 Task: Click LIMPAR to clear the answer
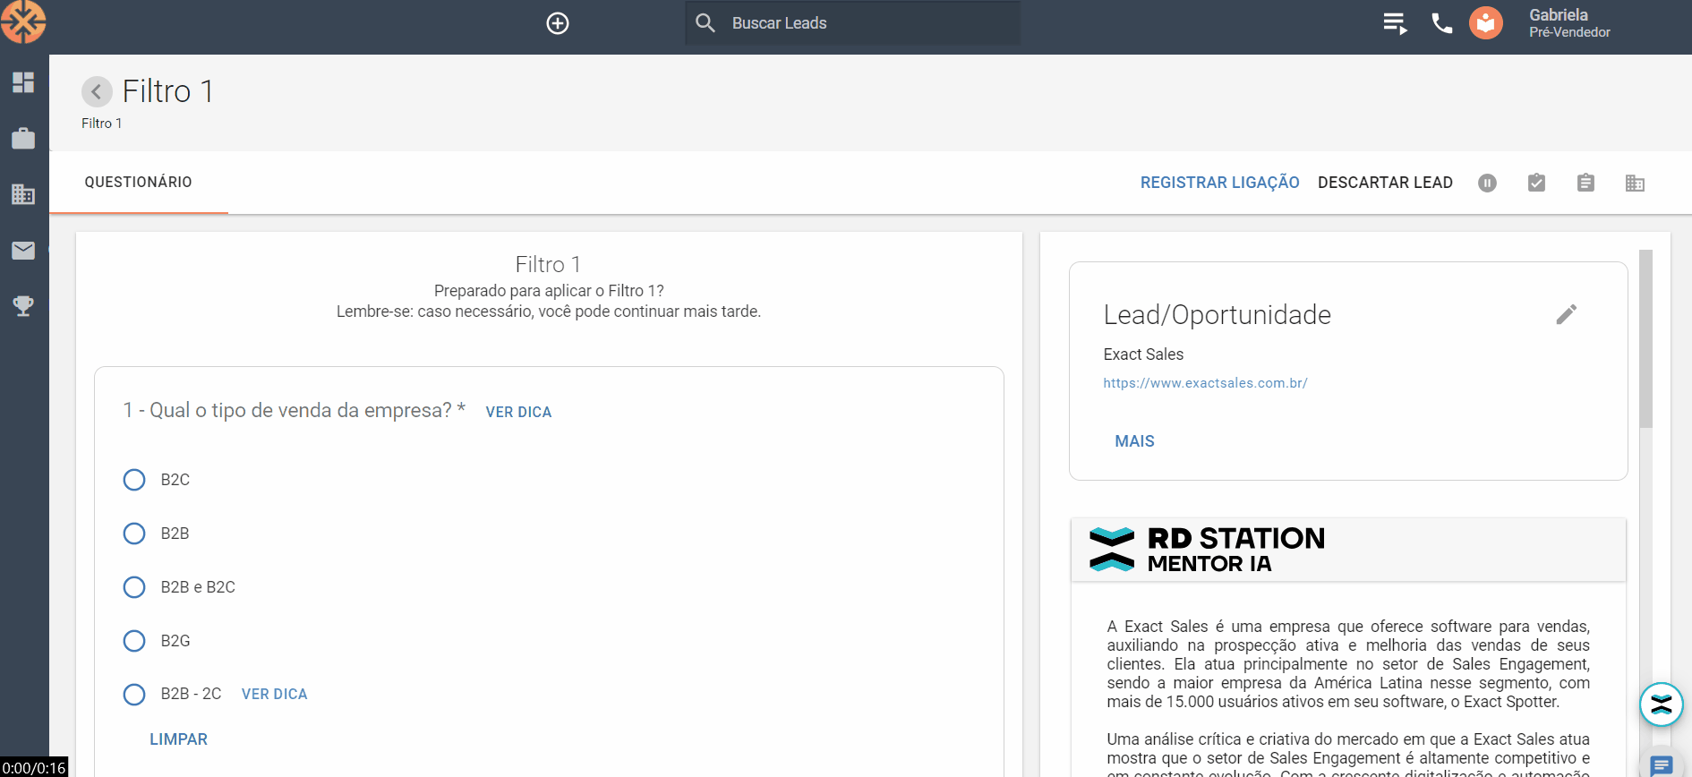tap(178, 739)
